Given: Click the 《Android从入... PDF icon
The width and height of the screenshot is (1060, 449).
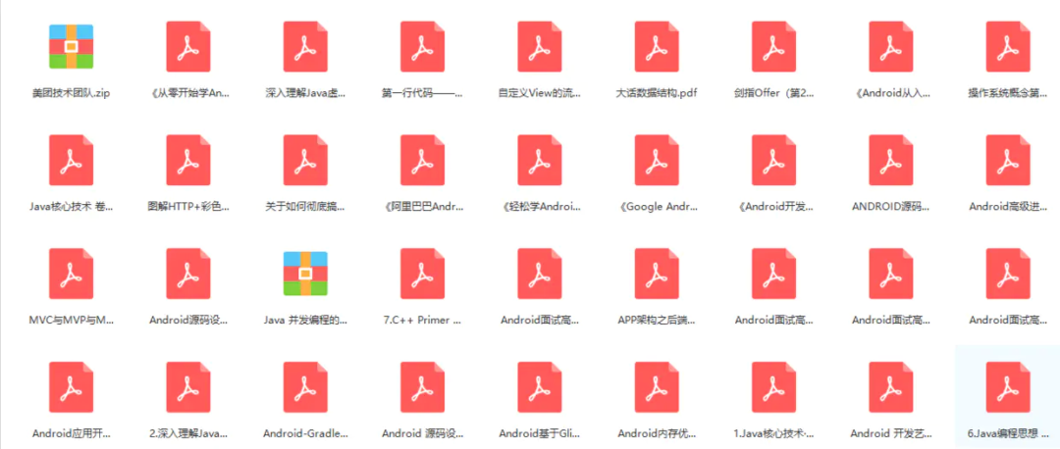Looking at the screenshot, I should tap(891, 47).
